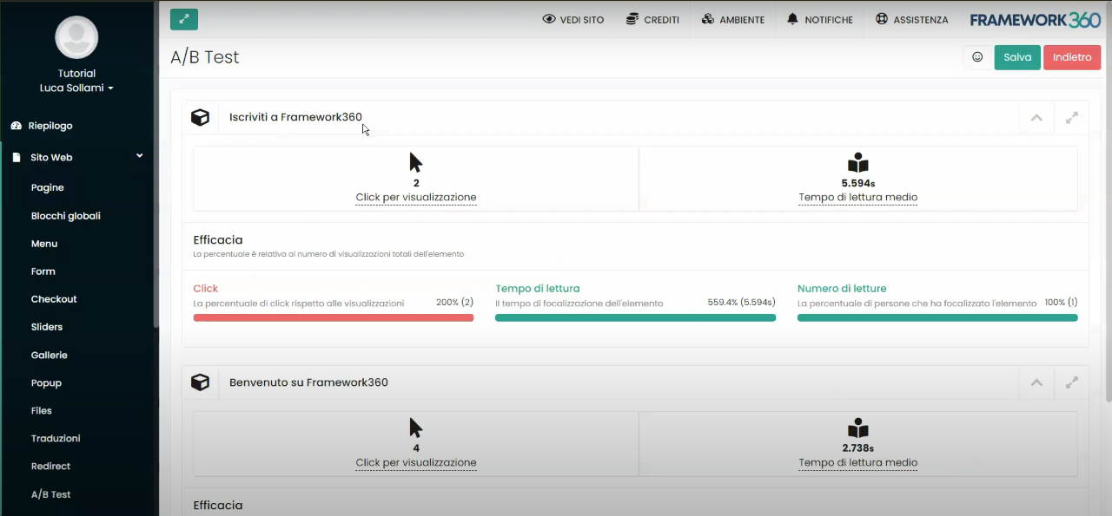Open Sliders in the sidebar
Viewport: 1112px width, 516px height.
coord(47,327)
